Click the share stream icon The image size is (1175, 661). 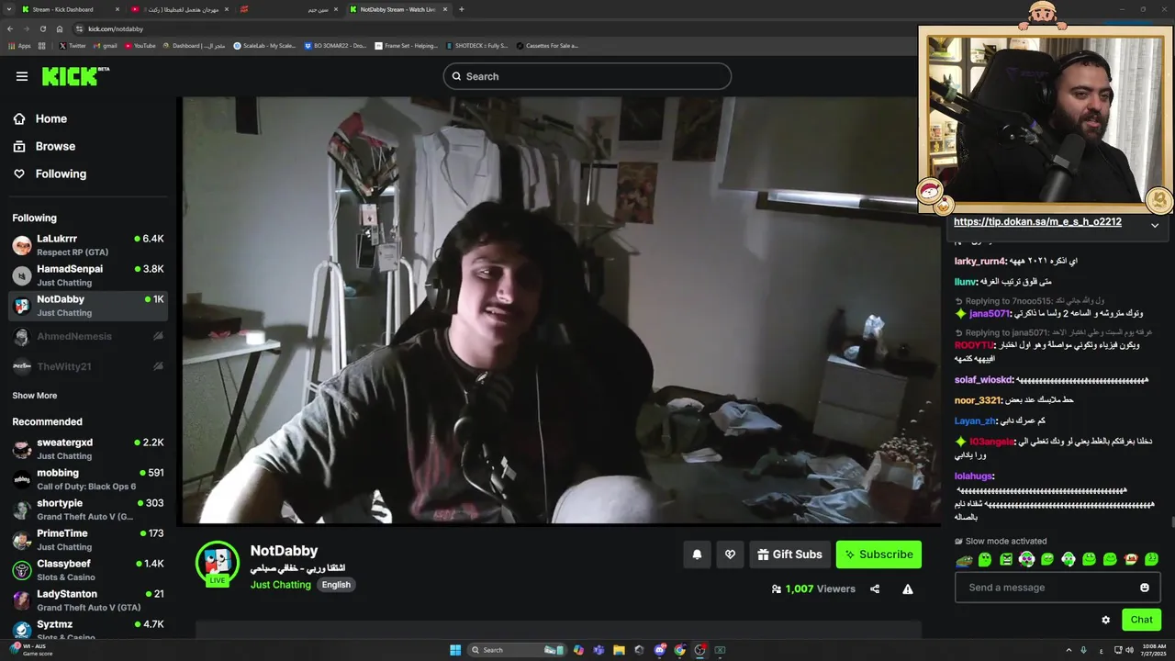[x=875, y=589]
